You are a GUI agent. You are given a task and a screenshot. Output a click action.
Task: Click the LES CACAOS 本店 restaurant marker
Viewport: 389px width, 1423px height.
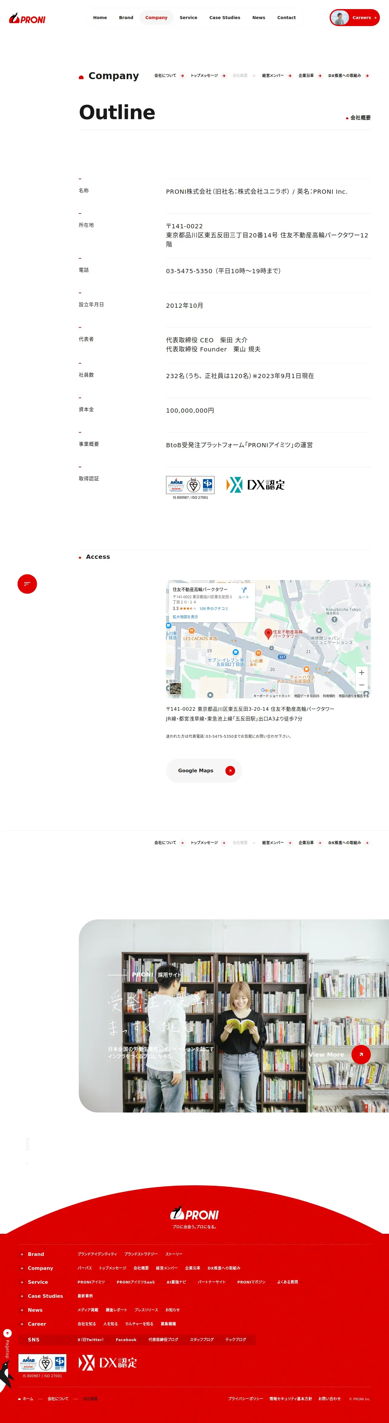[x=192, y=630]
